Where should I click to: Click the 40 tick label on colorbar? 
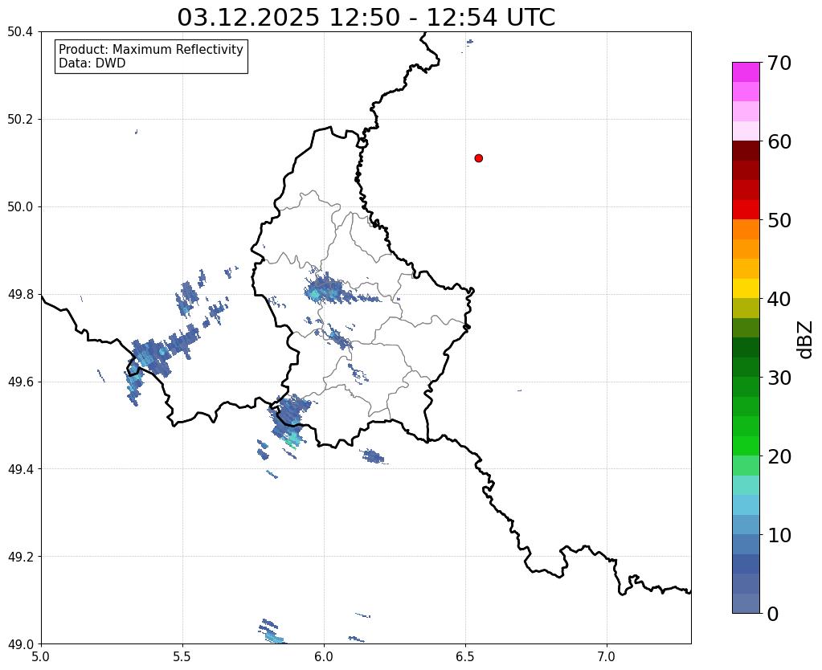[779, 299]
